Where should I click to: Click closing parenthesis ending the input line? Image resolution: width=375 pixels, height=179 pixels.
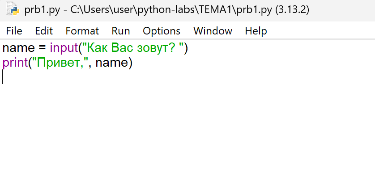[186, 48]
